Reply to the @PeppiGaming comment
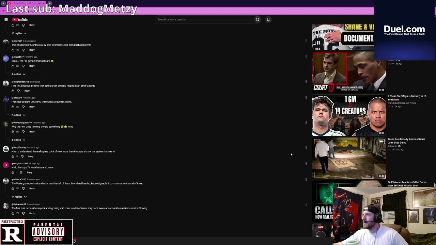This screenshot has width=436, height=245. coord(31,157)
